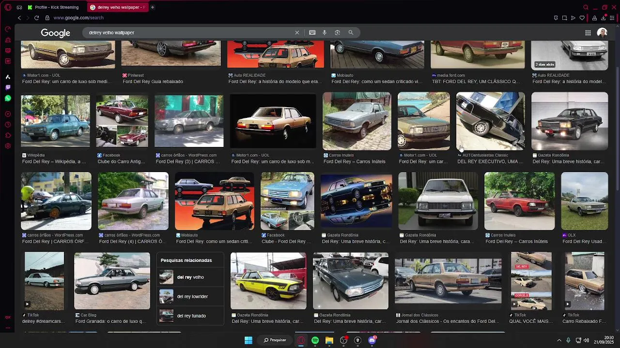Open red Del Rey Carros Inuteis thumbnail
Viewport: 620px width, 348px height.
pos(519,201)
